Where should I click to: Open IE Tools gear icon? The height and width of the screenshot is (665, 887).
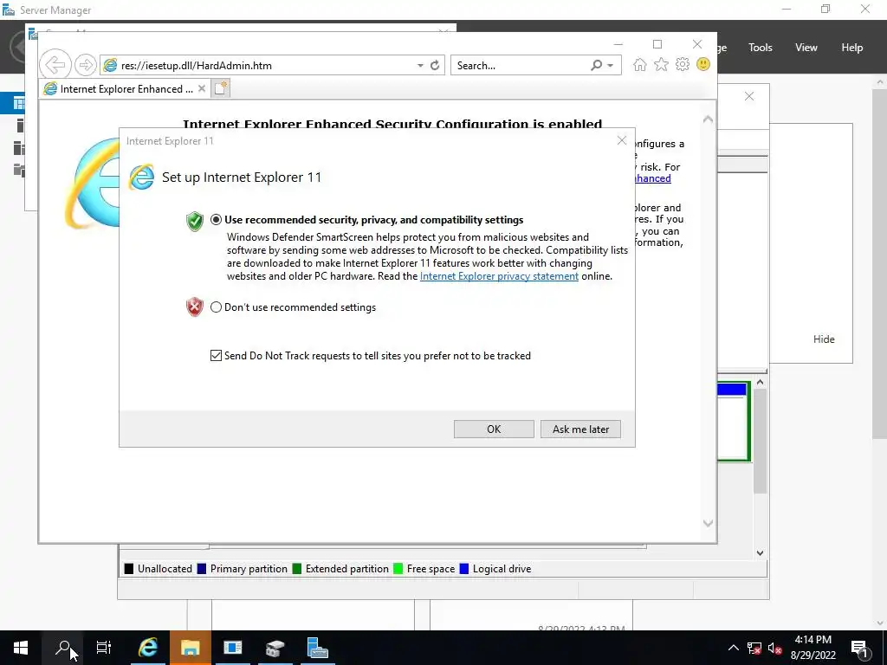coord(683,64)
